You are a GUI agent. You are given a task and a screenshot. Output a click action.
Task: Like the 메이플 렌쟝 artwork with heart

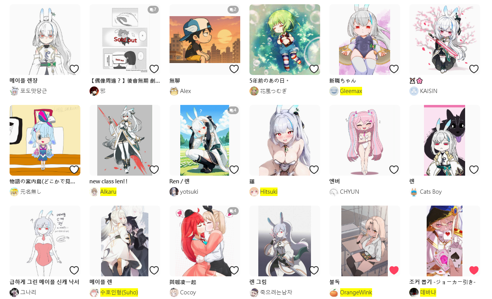point(74,69)
